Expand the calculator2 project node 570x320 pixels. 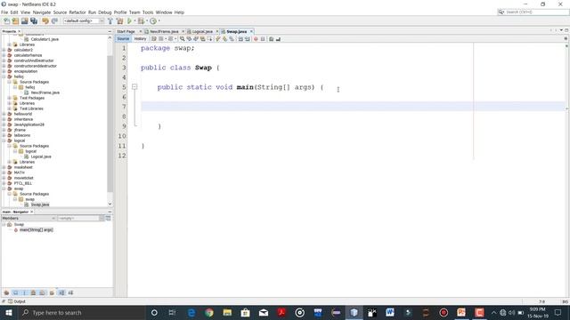click(x=4, y=50)
